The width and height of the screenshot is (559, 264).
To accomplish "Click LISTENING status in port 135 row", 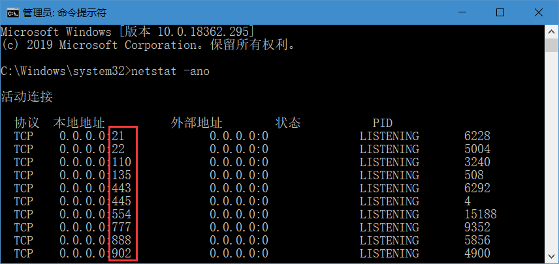I will (389, 175).
